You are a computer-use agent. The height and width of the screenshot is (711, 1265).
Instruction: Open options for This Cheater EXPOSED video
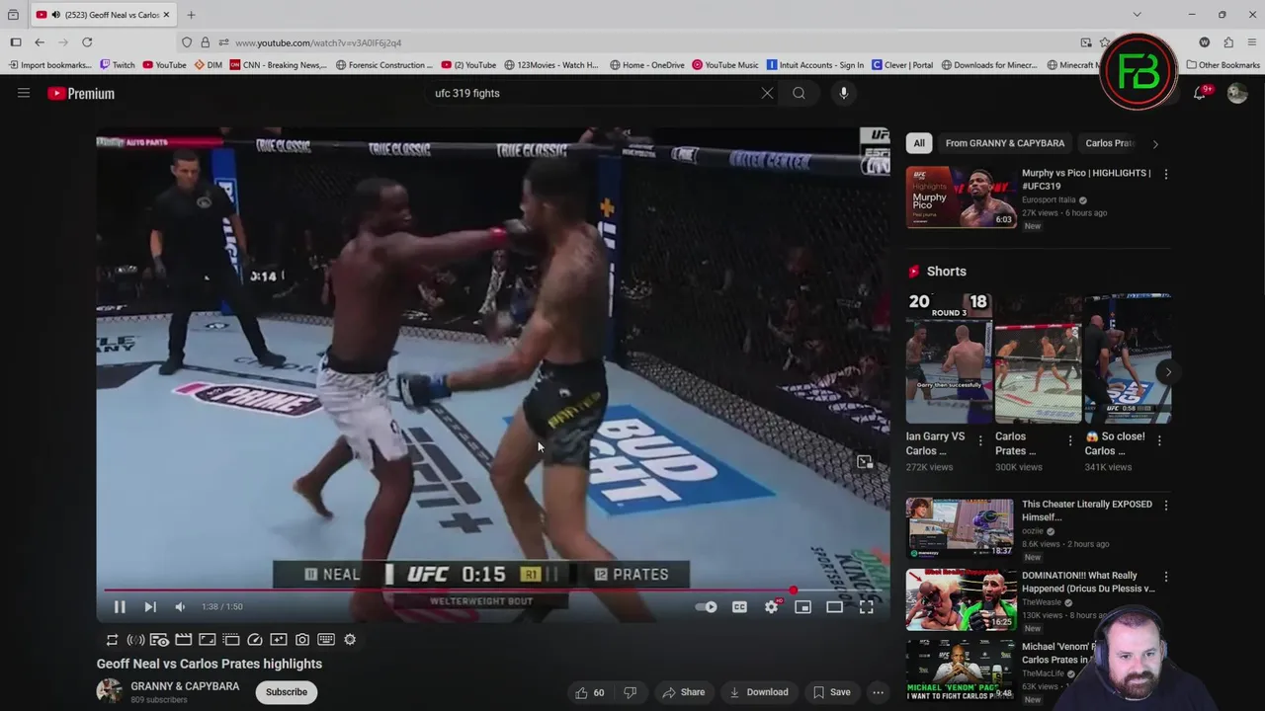tap(1166, 506)
